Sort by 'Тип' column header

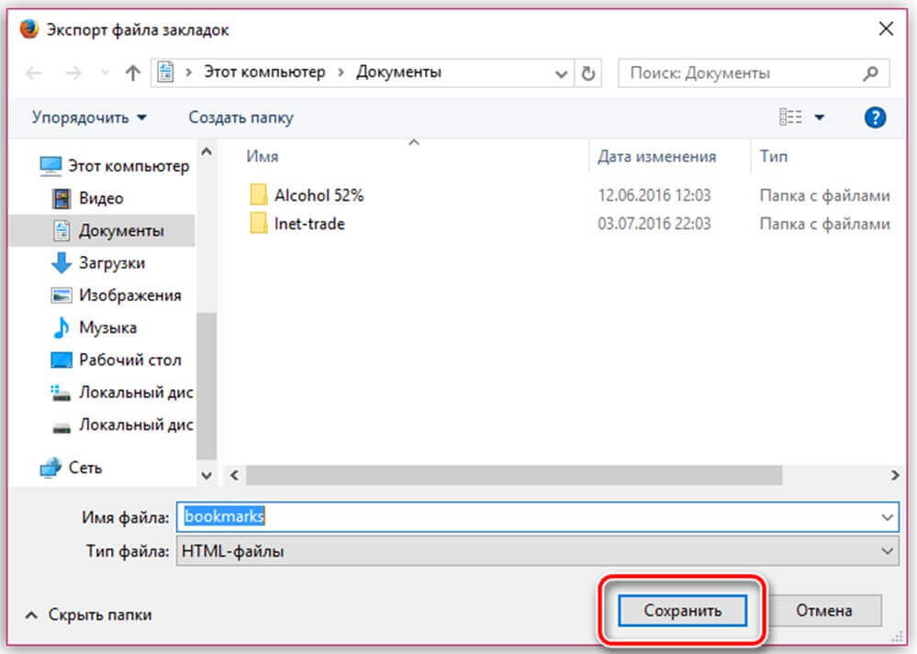[773, 157]
